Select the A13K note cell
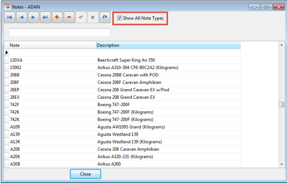 (53, 142)
